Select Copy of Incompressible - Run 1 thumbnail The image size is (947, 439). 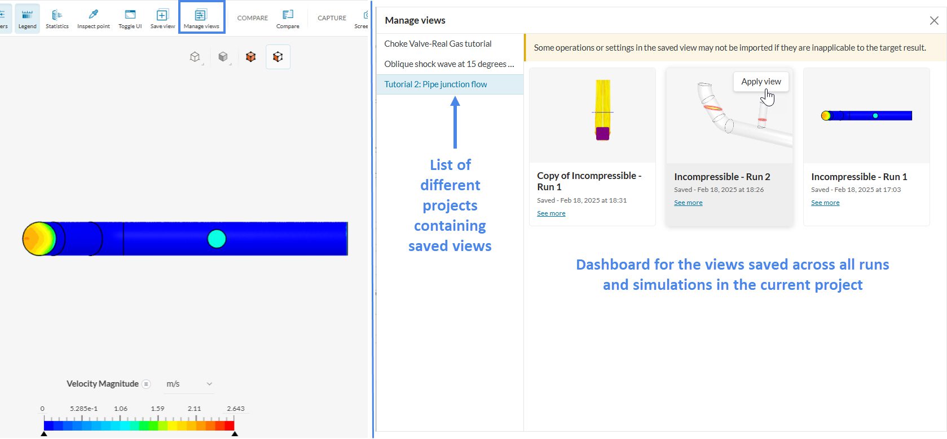pos(592,115)
